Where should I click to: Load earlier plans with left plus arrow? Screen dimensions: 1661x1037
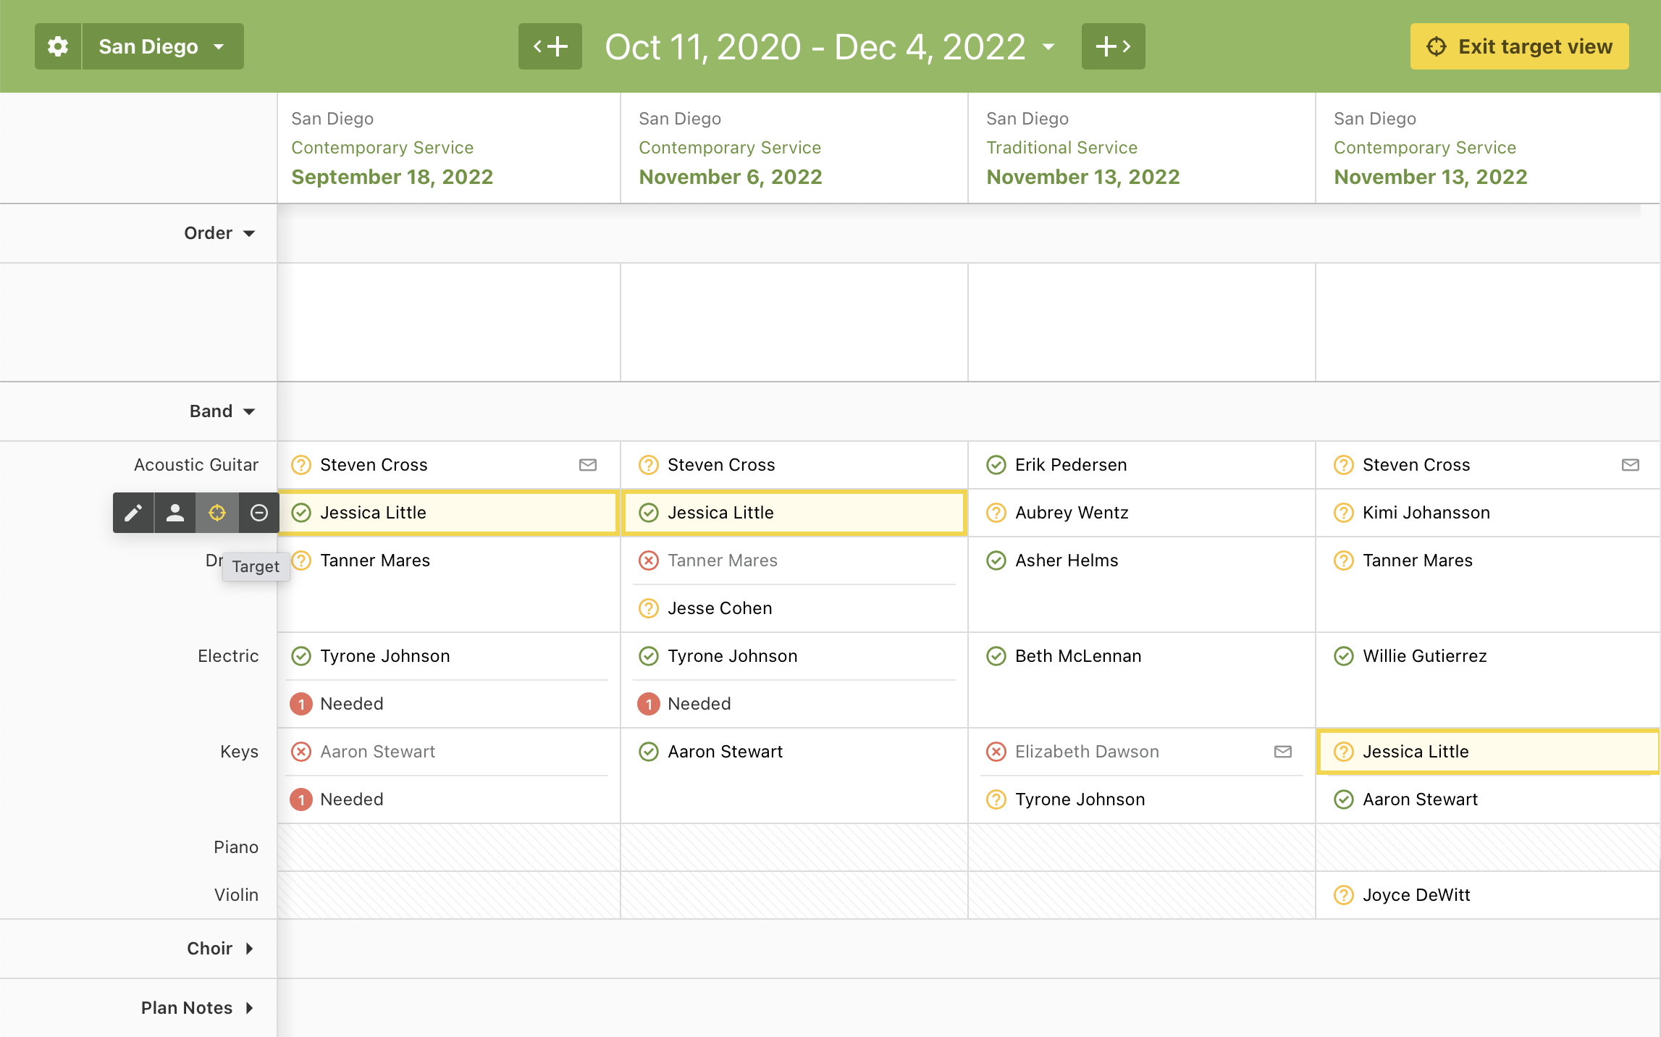point(550,47)
